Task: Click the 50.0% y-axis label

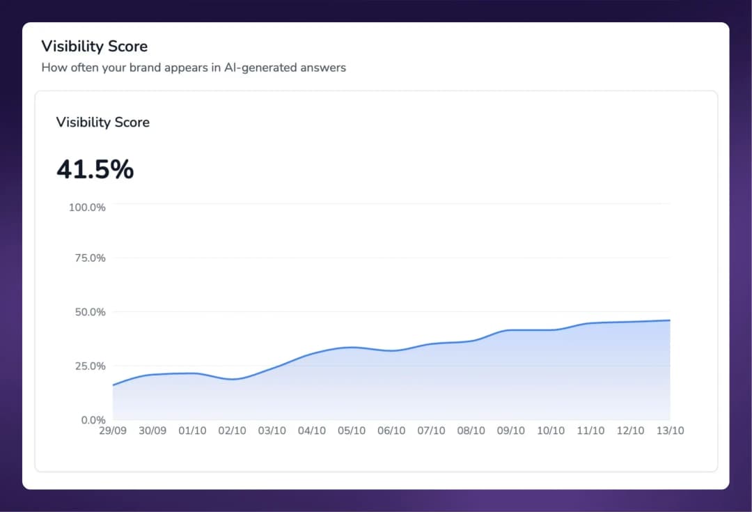Action: click(x=89, y=311)
